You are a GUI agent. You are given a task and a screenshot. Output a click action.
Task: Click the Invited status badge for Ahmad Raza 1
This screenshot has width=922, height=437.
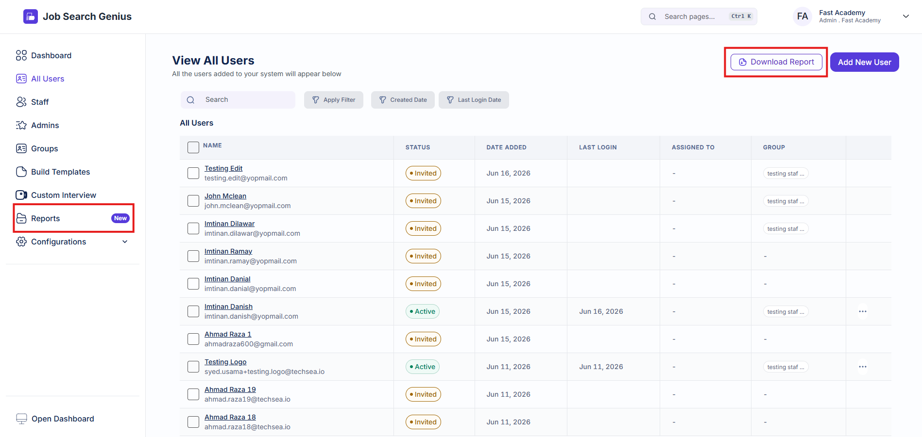pyautogui.click(x=423, y=339)
